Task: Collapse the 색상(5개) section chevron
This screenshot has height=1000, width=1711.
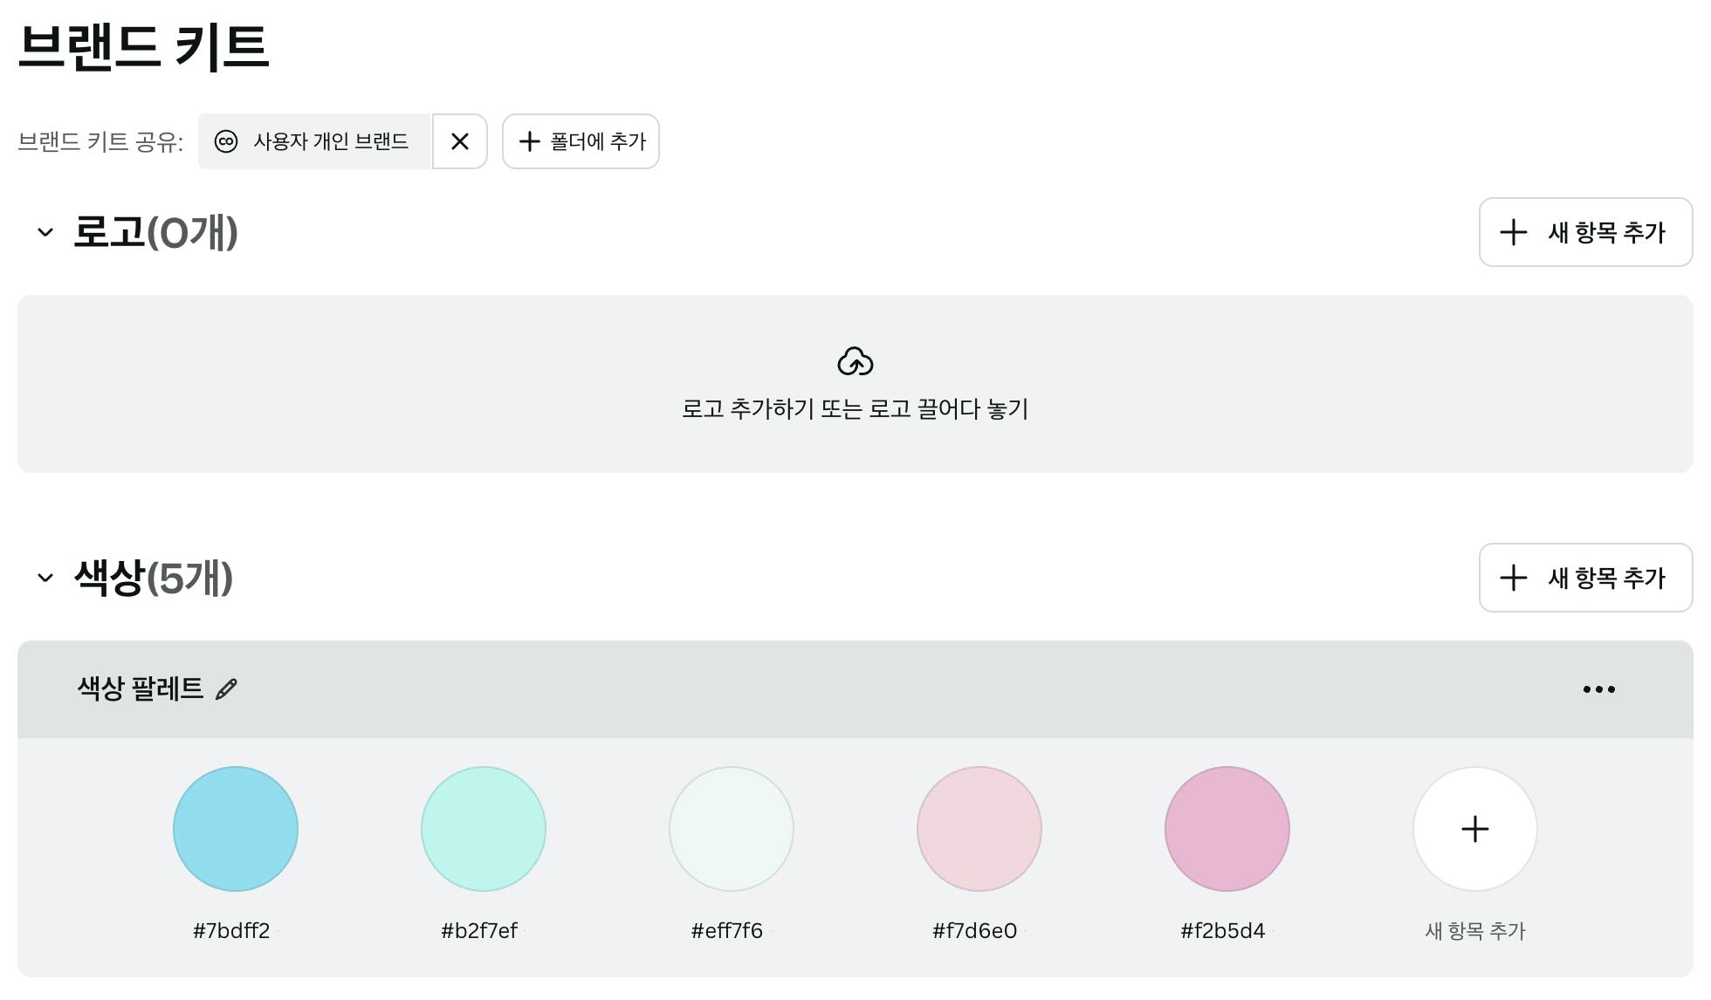Action: pos(45,578)
